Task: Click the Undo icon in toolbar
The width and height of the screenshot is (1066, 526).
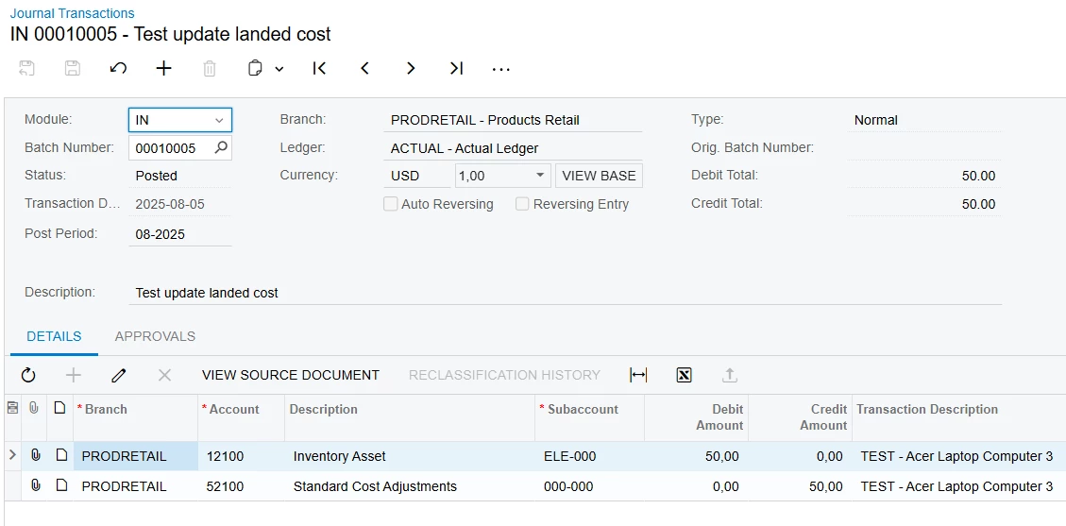Action: click(118, 68)
